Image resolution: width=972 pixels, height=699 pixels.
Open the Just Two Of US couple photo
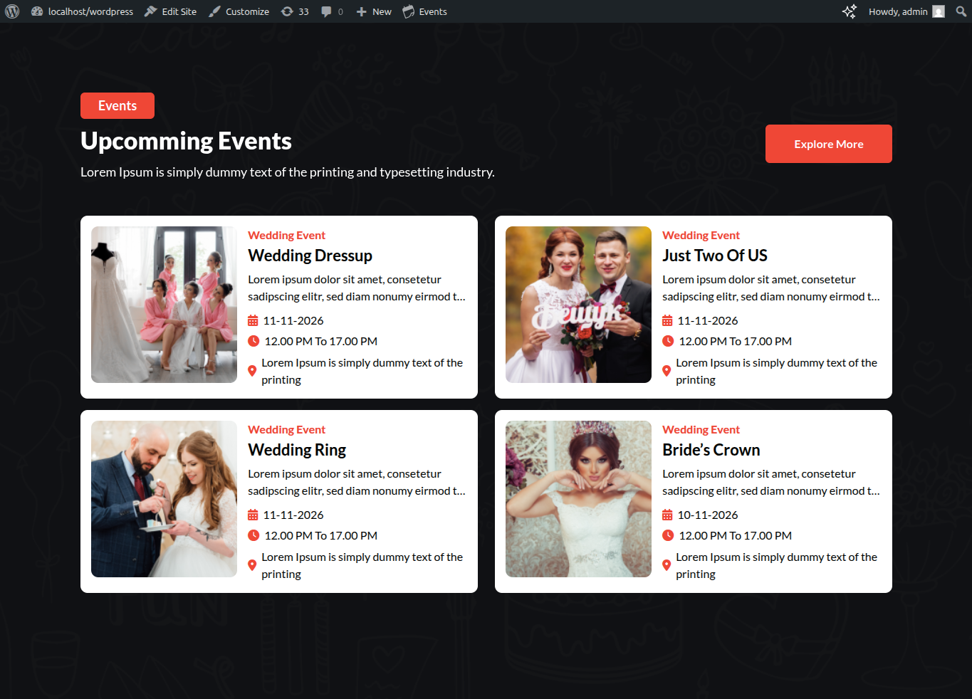pos(578,305)
